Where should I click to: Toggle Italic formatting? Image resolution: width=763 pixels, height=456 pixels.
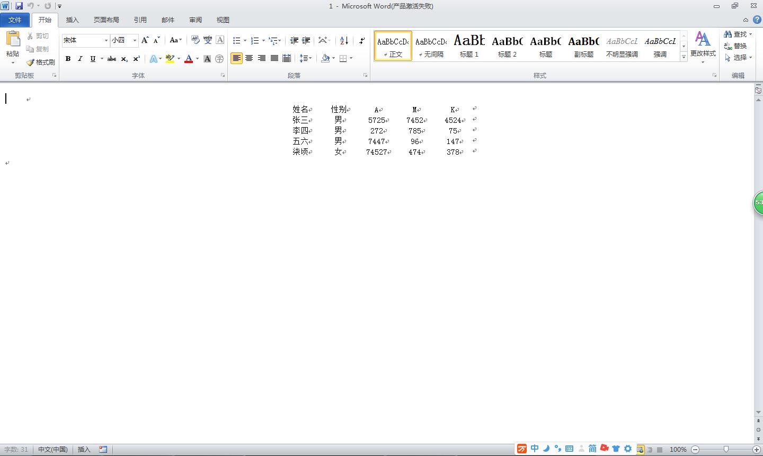click(x=80, y=59)
